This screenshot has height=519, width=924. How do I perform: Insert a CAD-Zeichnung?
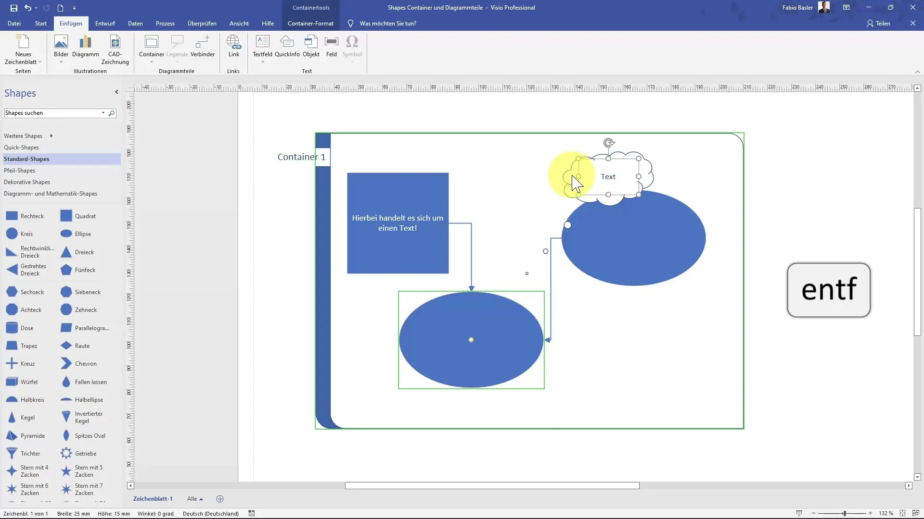pos(115,49)
